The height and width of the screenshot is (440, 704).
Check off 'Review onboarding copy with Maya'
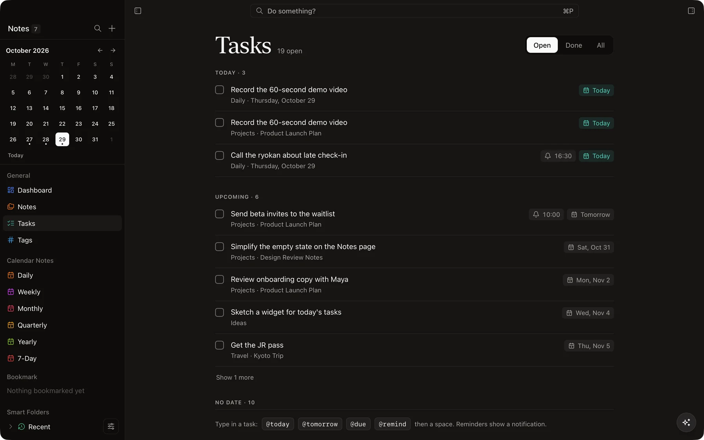point(219,280)
